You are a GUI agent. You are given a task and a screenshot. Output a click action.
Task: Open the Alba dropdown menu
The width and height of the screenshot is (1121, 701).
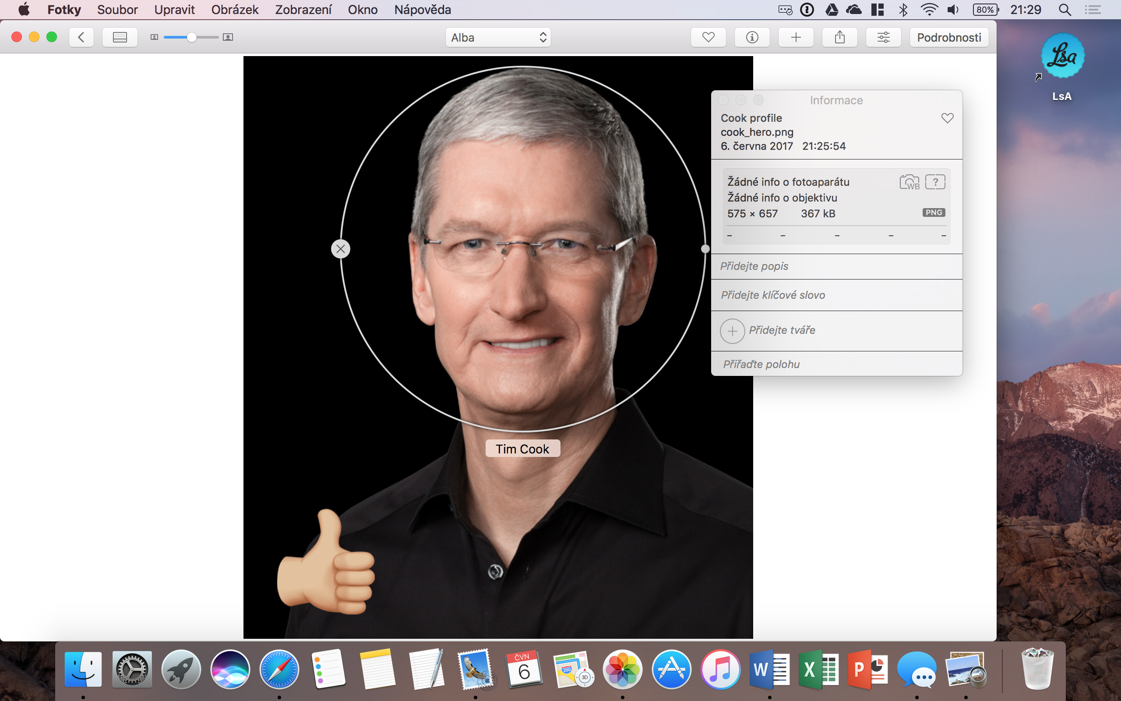point(498,37)
